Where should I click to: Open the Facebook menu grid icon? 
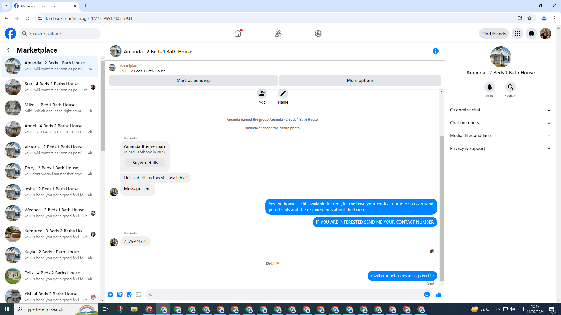click(x=517, y=34)
